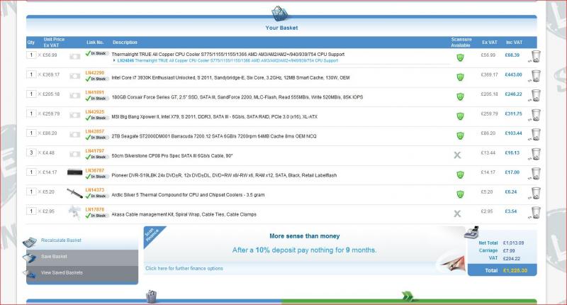The width and height of the screenshot is (567, 305).
Task: Click the basket icon above Your Basket
Action: coord(280,13)
